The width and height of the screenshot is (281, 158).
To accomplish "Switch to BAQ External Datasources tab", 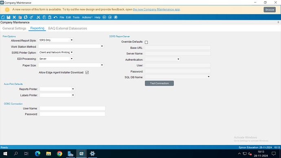I will (x=68, y=29).
